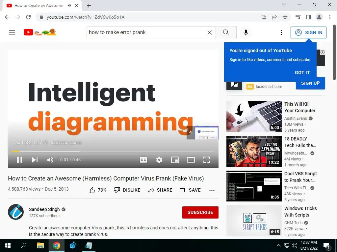
Task: Bookmark this tab with the star
Action: click(x=285, y=17)
